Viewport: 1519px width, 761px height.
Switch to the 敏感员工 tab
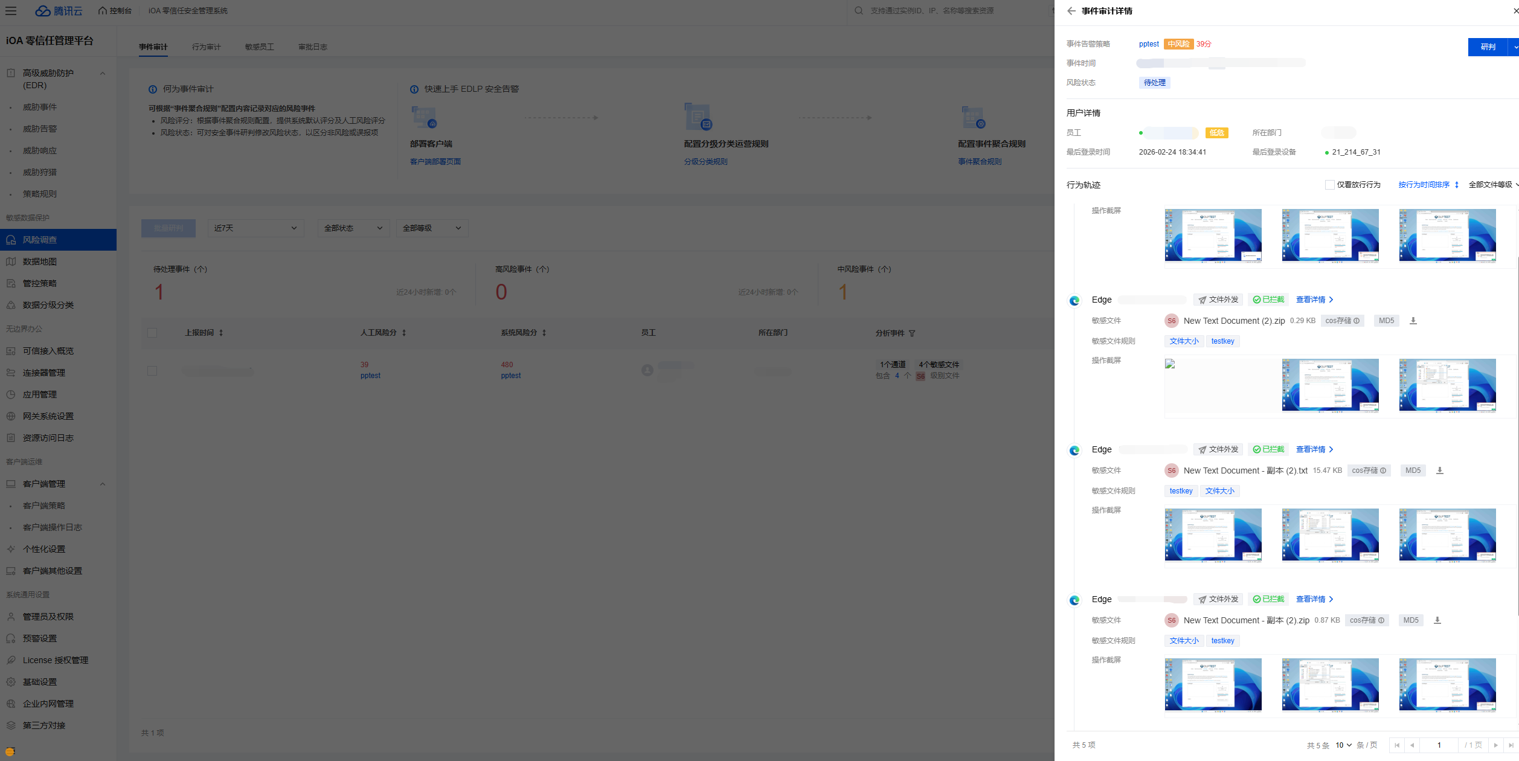click(259, 47)
